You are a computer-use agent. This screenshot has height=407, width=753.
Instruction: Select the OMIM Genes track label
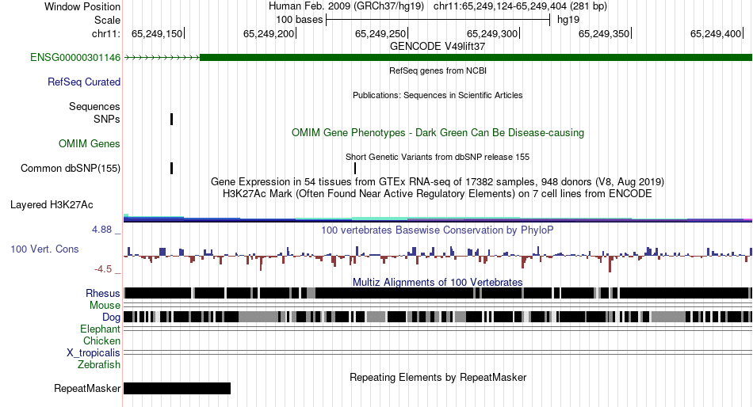[89, 143]
